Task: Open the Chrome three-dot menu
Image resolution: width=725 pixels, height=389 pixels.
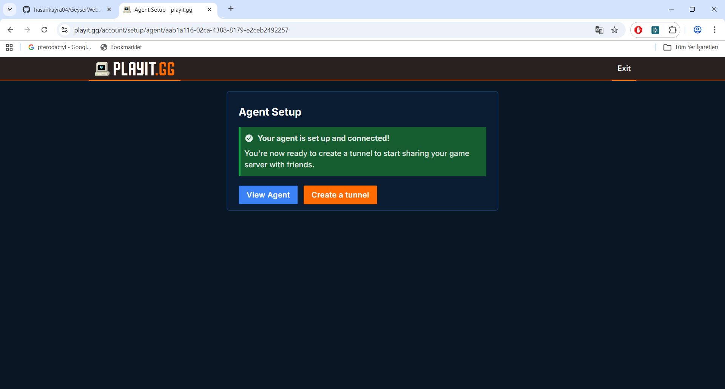Action: (714, 30)
